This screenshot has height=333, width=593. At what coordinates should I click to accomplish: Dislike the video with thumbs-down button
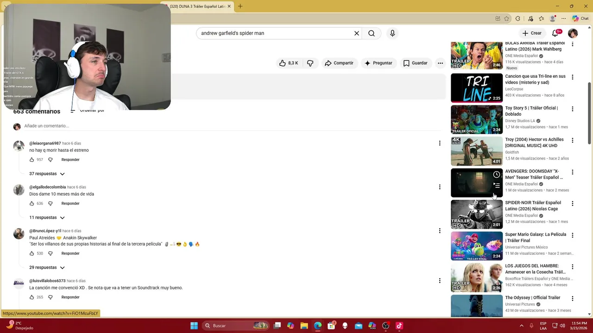pyautogui.click(x=310, y=63)
